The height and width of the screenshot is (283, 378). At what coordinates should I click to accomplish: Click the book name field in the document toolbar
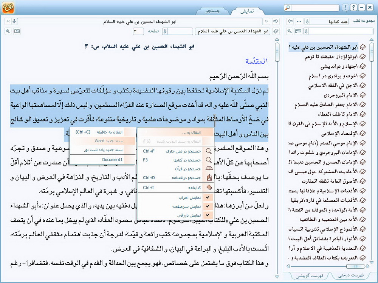pyautogui.click(x=232, y=31)
